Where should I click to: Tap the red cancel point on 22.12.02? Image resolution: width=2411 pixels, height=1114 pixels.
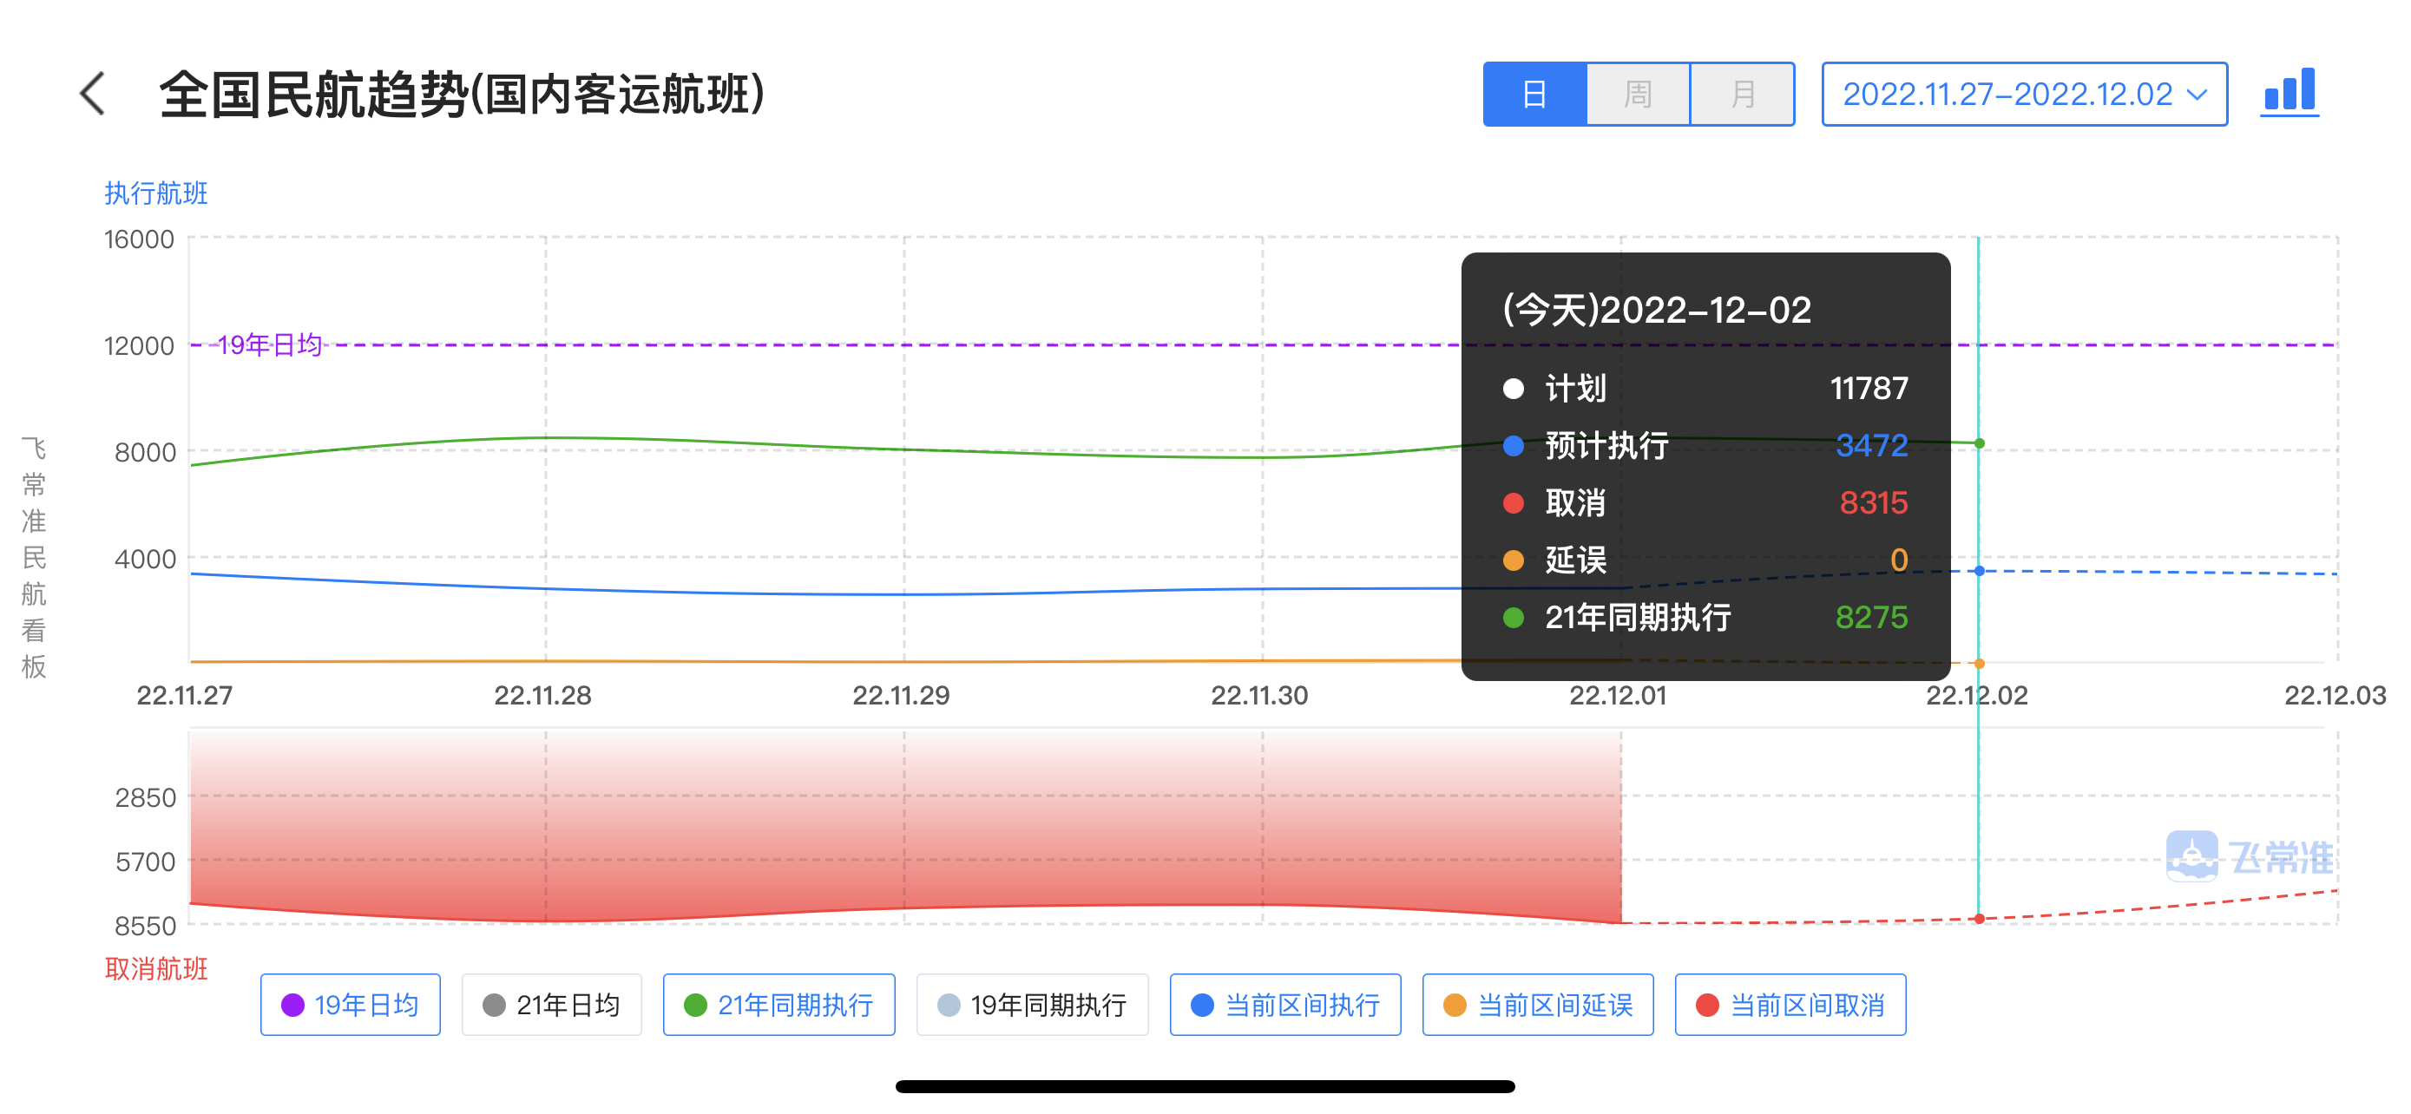(1979, 919)
